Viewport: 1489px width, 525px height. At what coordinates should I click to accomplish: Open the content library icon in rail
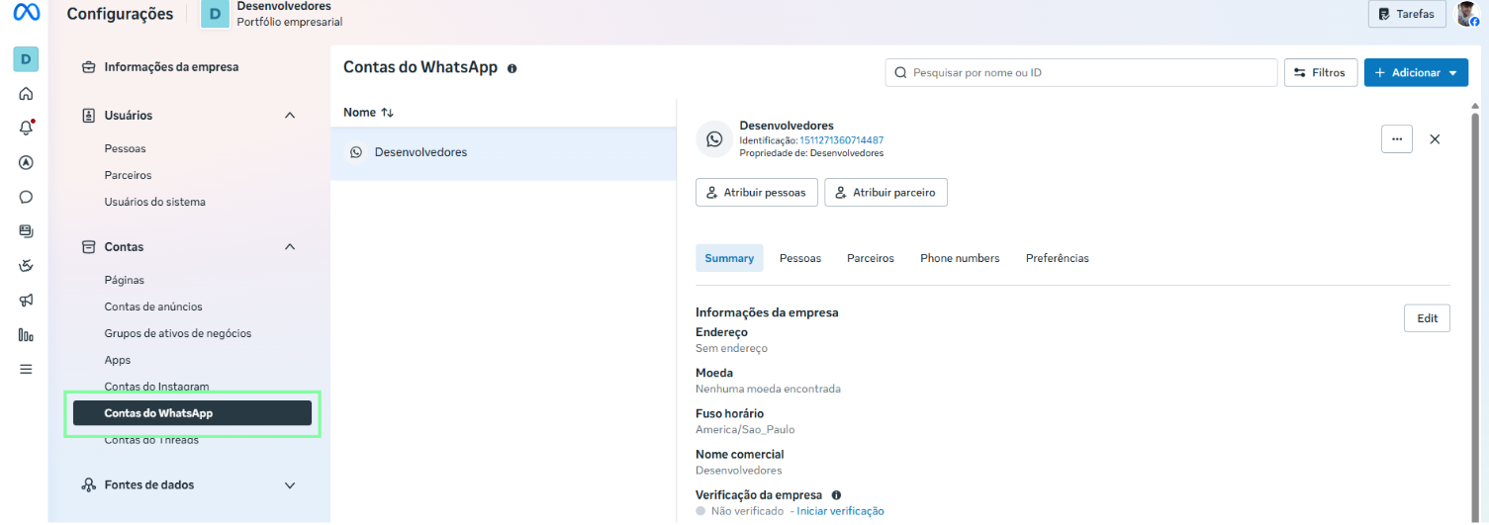26,231
